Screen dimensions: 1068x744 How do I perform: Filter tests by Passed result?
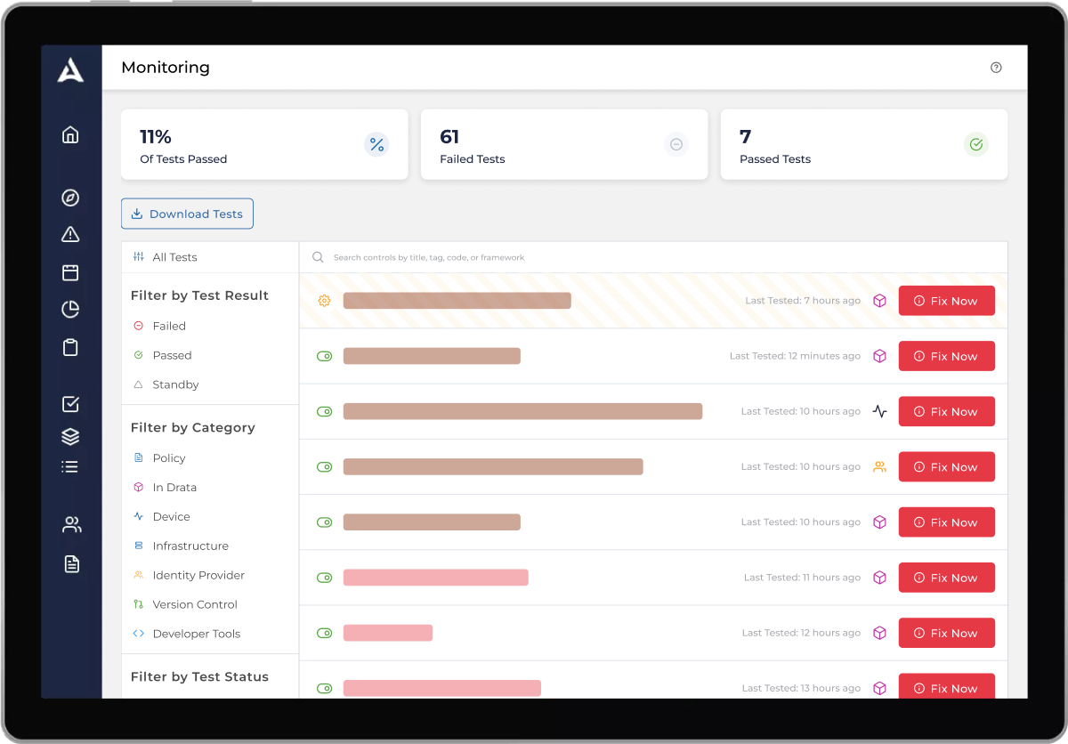pos(172,355)
